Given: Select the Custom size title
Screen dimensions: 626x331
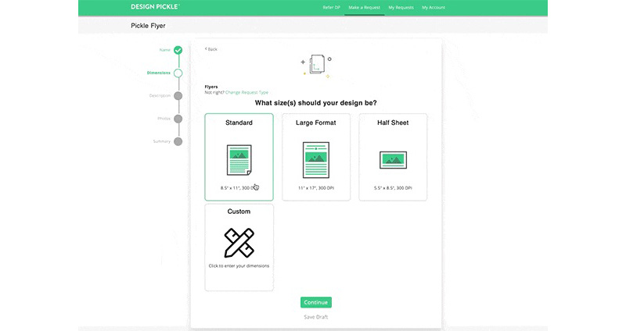Looking at the screenshot, I should [x=239, y=212].
